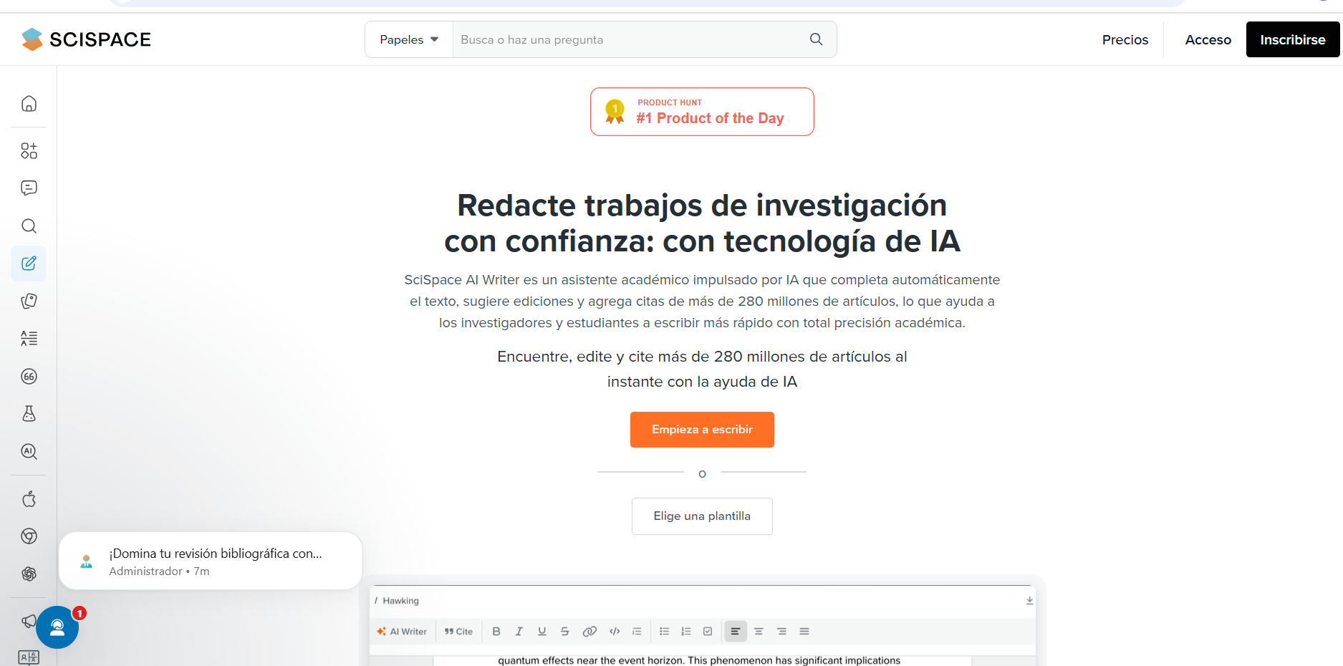
Task: Click the search magnifier in search bar
Action: point(816,39)
